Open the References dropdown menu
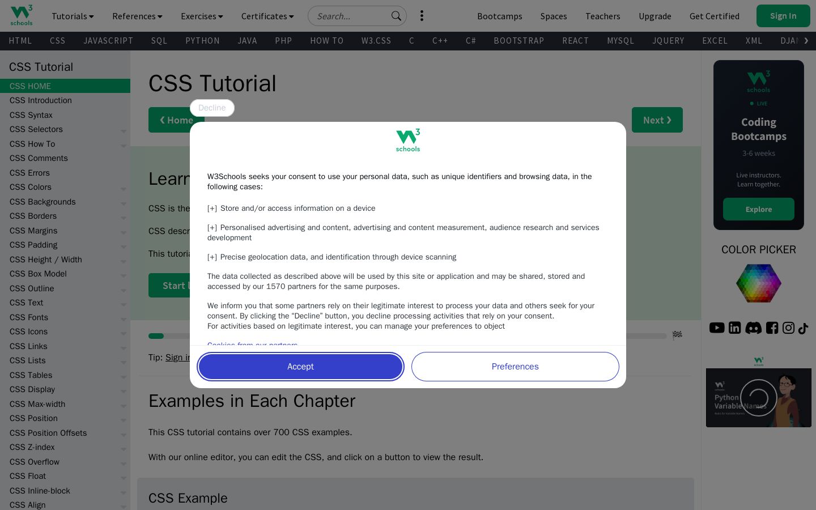This screenshot has height=510, width=816. pyautogui.click(x=137, y=16)
